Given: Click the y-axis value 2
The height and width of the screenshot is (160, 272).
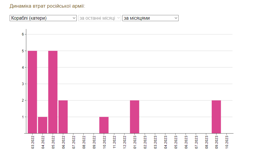Looking at the screenshot, I should (23, 100).
